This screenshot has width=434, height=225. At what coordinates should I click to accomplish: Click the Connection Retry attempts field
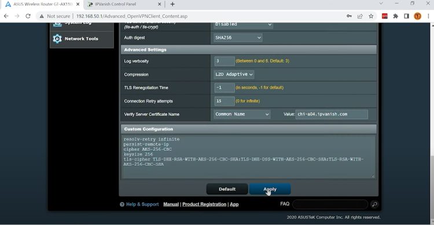tap(225, 101)
